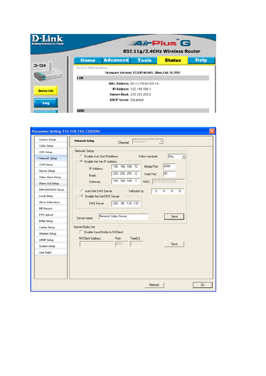
Task: Click the router LAN IP Address 192.168.168.1
Action: pos(141,89)
